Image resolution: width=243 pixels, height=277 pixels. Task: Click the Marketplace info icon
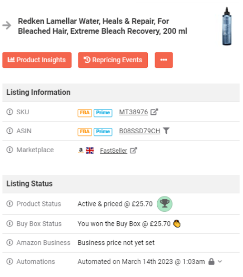pyautogui.click(x=9, y=150)
